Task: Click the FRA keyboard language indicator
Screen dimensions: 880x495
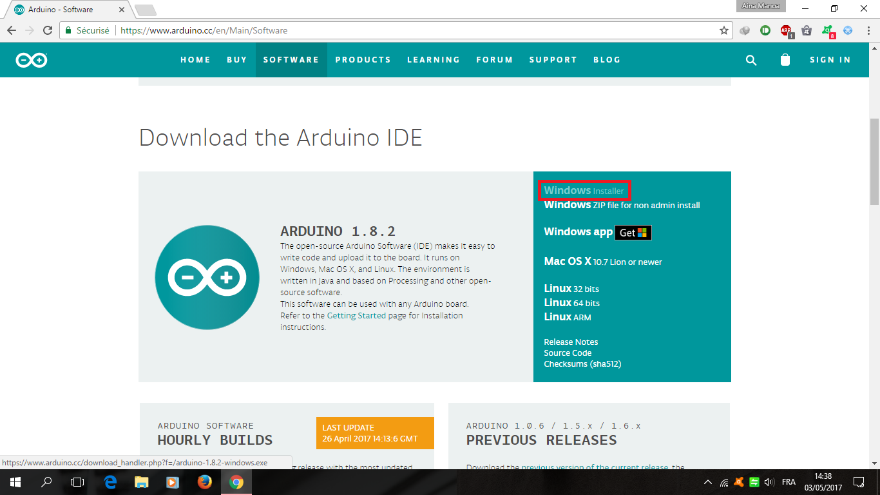Action: coord(789,482)
